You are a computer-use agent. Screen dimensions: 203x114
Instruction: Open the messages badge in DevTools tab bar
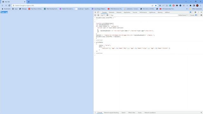(191, 12)
